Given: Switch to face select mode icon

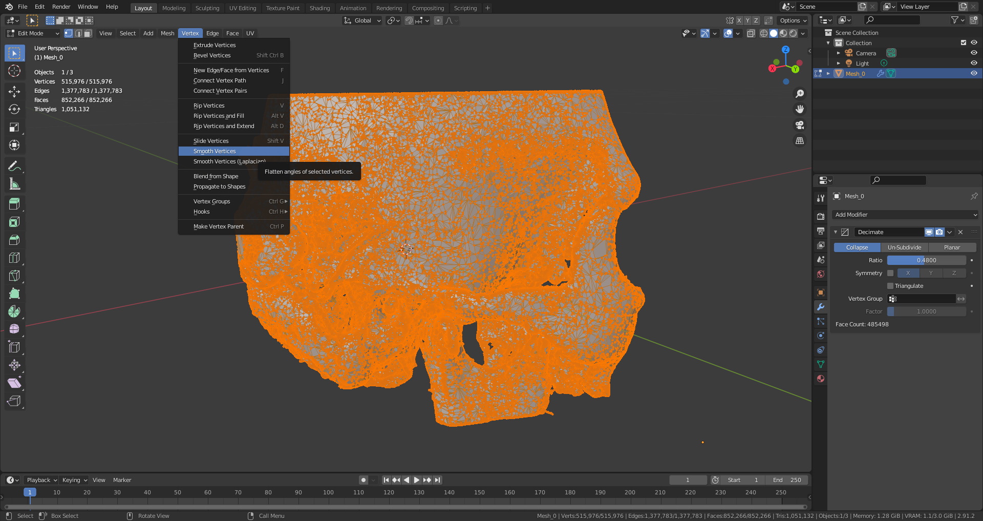Looking at the screenshot, I should (88, 33).
